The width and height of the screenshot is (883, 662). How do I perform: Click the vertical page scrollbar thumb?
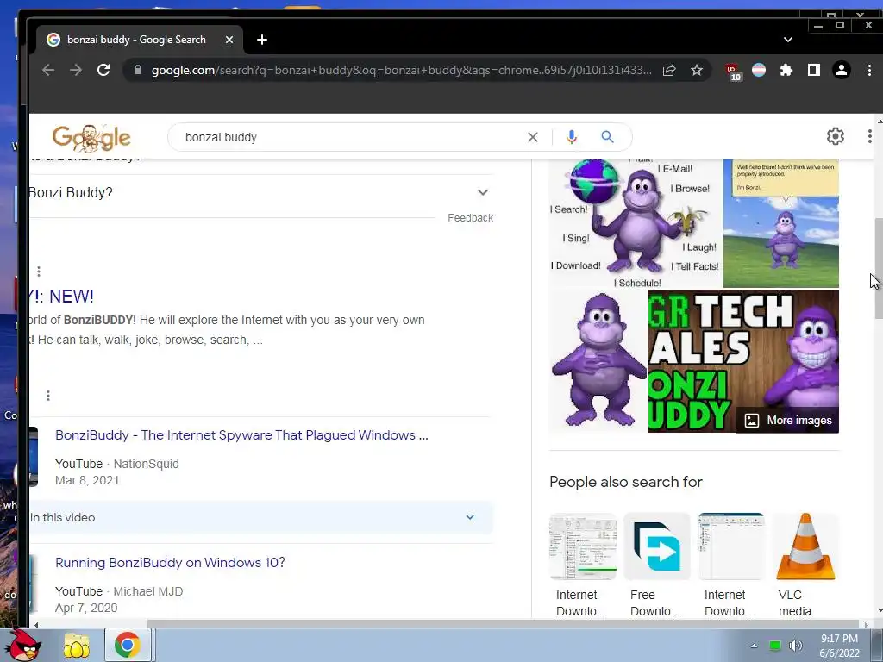879,269
